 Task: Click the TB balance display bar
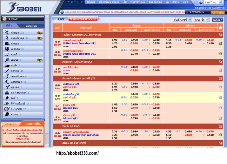click(x=23, y=19)
